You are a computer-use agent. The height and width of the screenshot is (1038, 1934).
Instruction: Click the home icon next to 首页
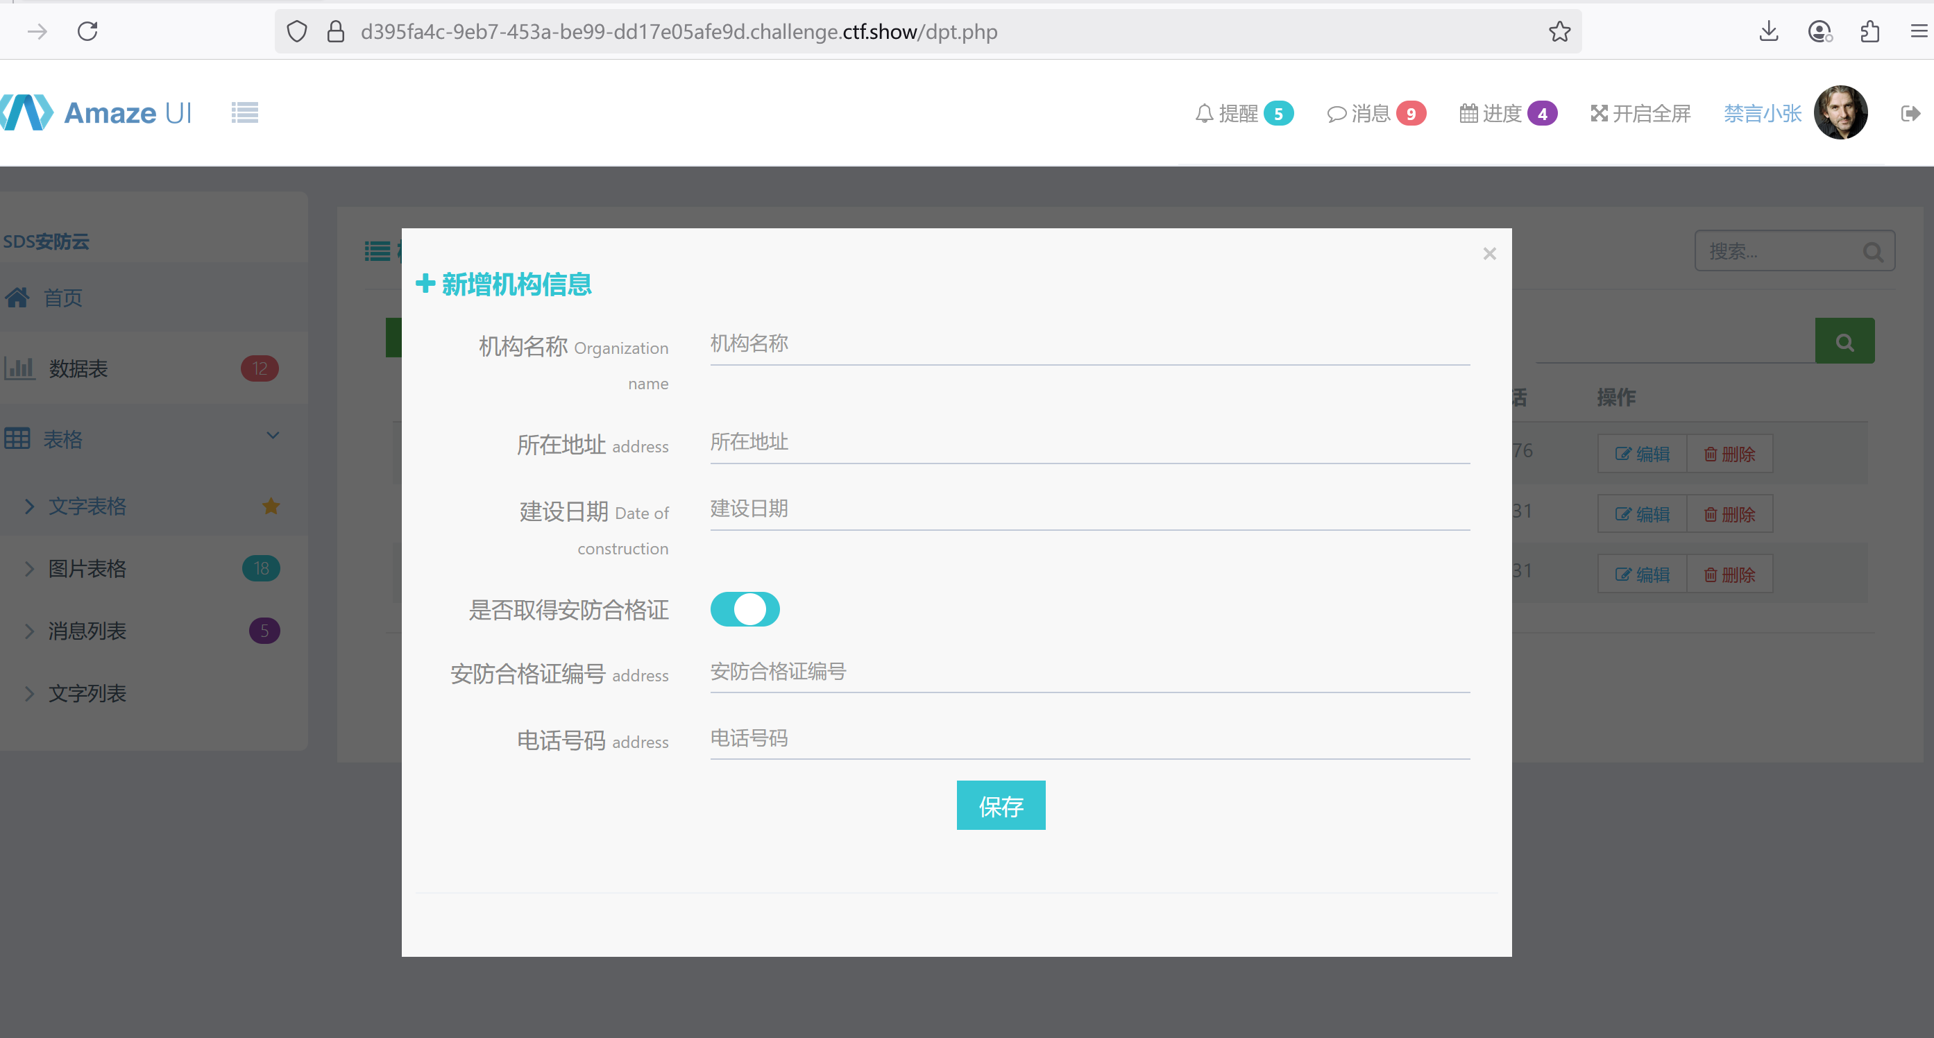(x=18, y=297)
